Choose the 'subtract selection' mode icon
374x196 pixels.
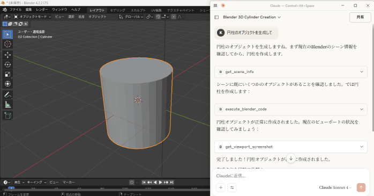(x=15, y=24)
